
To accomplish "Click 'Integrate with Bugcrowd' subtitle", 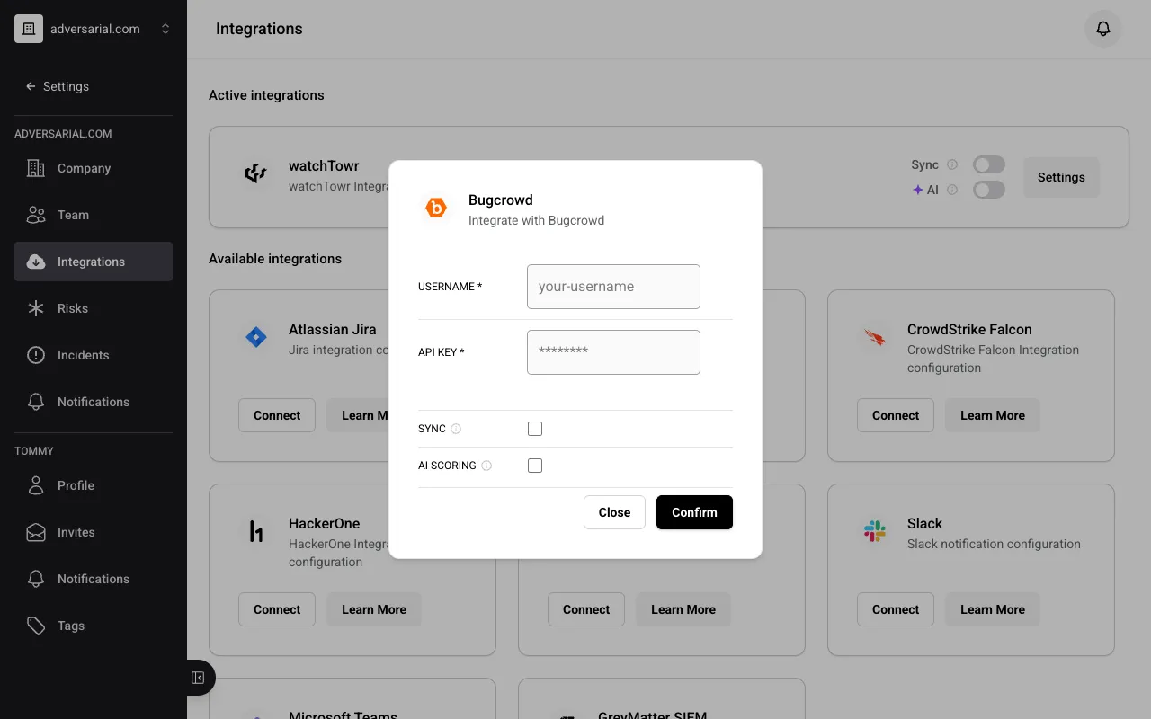I will (x=536, y=220).
